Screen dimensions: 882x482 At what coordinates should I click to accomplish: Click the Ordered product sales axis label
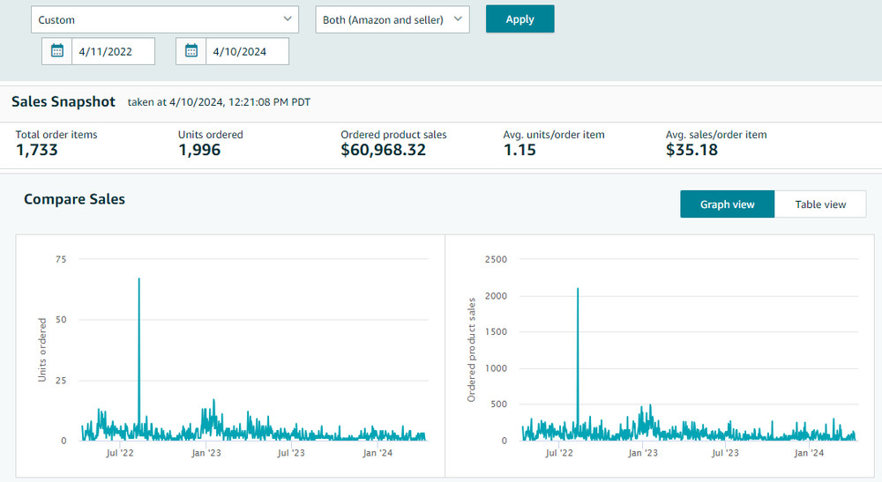[471, 350]
